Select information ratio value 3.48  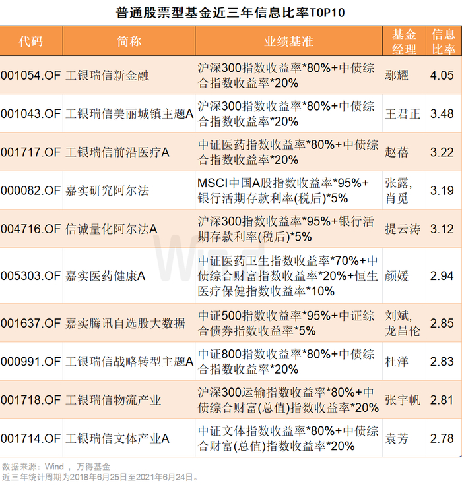(x=442, y=114)
